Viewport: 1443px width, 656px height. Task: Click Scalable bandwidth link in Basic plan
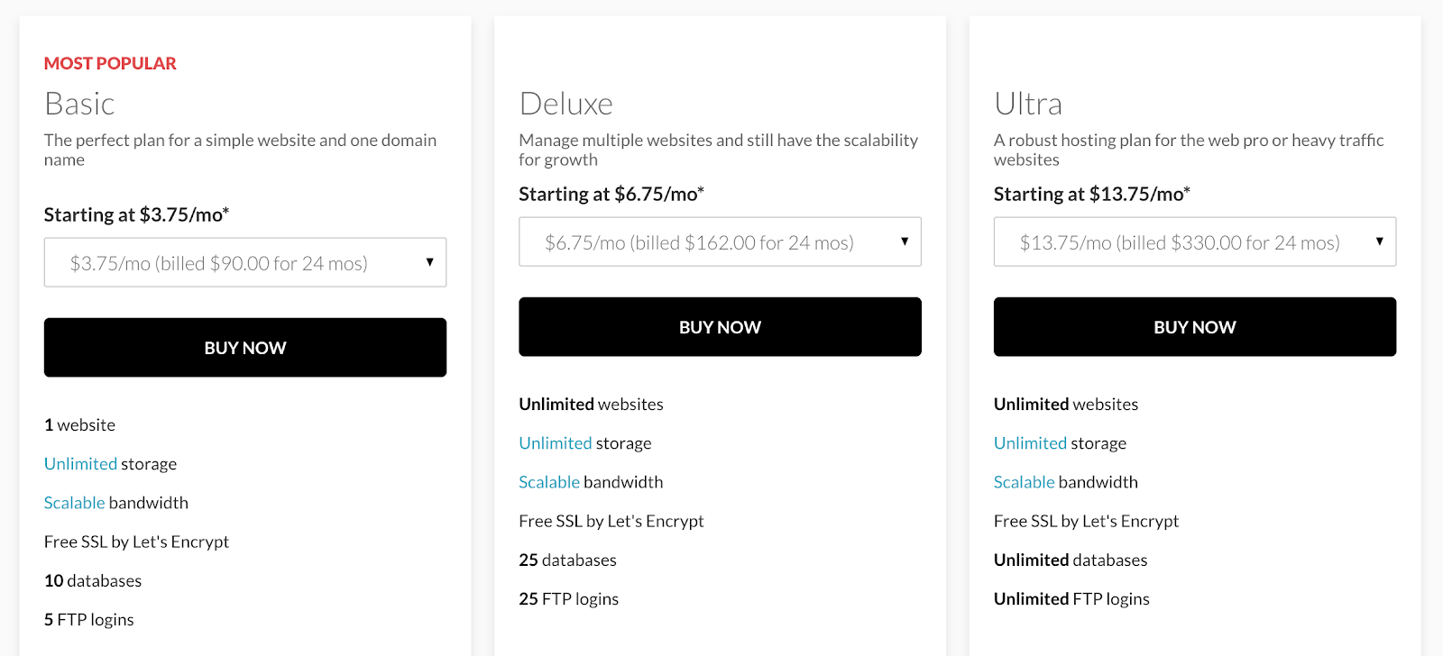pos(74,503)
